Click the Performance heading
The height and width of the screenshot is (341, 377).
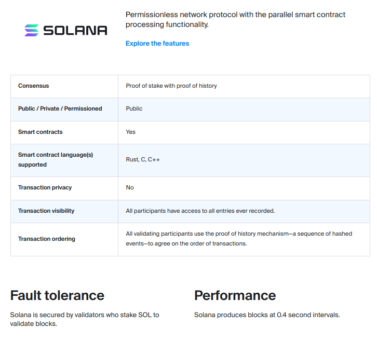pyautogui.click(x=235, y=295)
